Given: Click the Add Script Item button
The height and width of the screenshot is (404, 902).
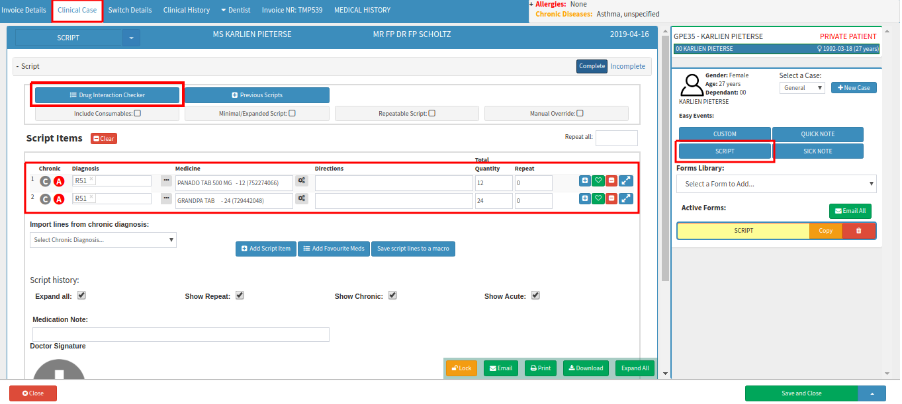Looking at the screenshot, I should 266,249.
